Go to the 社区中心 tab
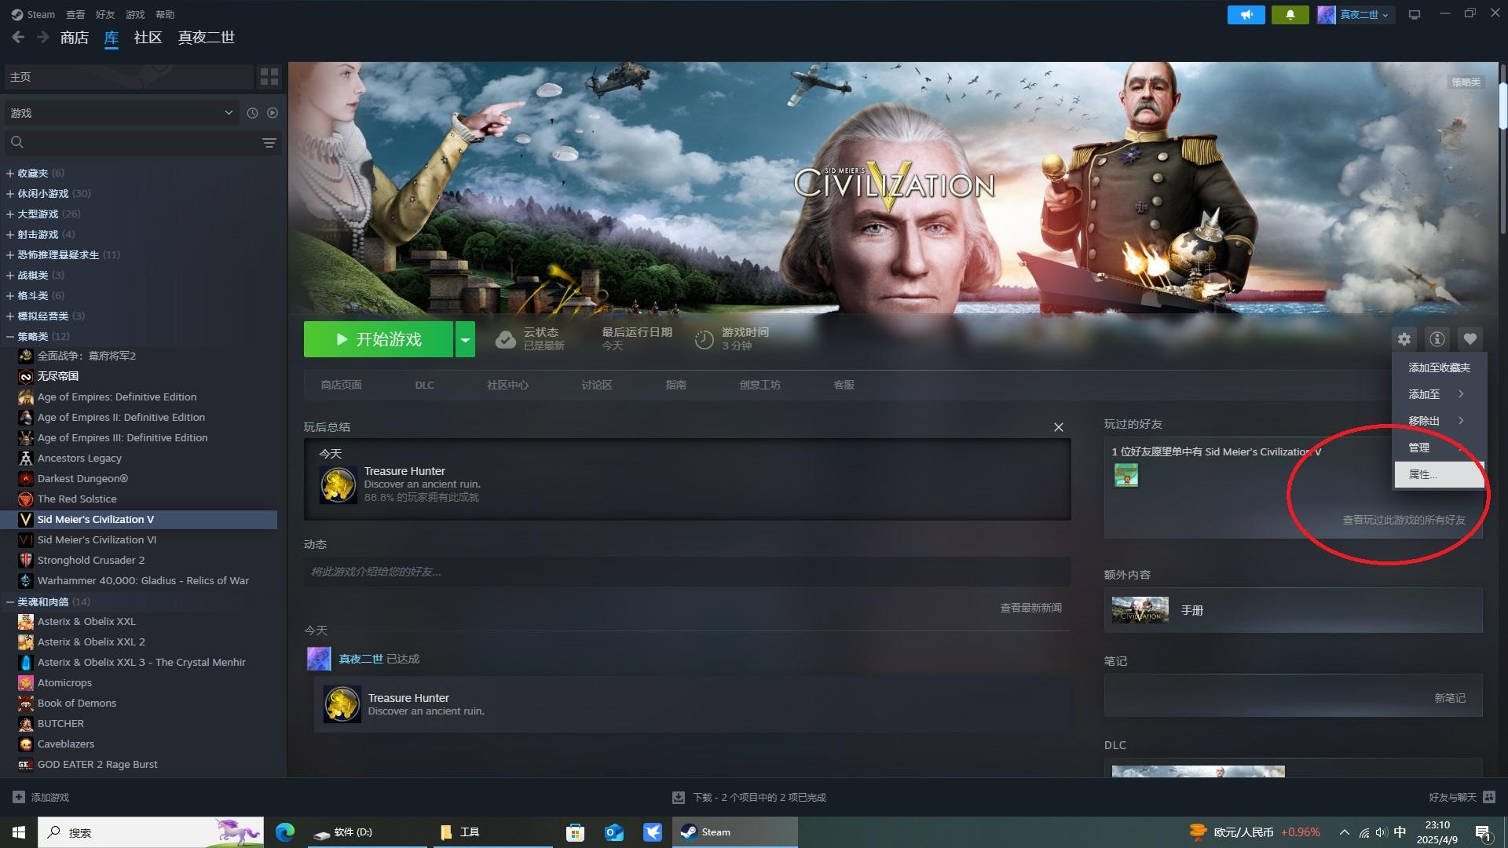The height and width of the screenshot is (848, 1508). pyautogui.click(x=507, y=385)
